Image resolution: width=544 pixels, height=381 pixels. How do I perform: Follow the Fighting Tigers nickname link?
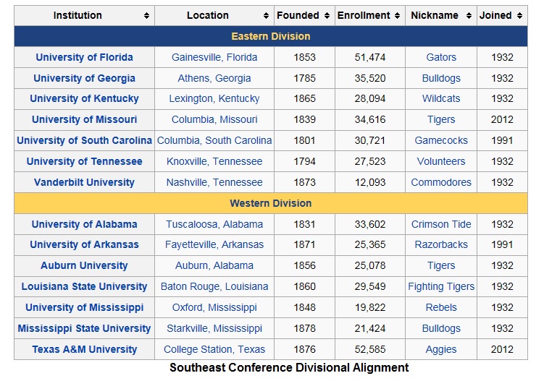pyautogui.click(x=441, y=286)
